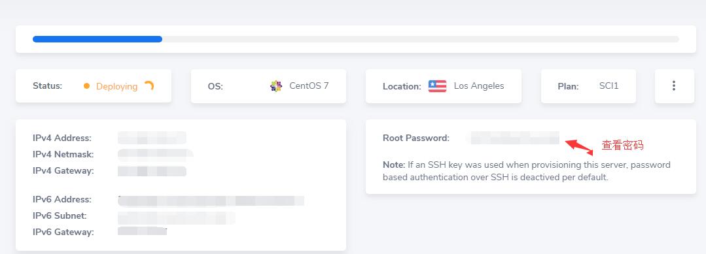Click the CentOS logo icon

[x=276, y=86]
